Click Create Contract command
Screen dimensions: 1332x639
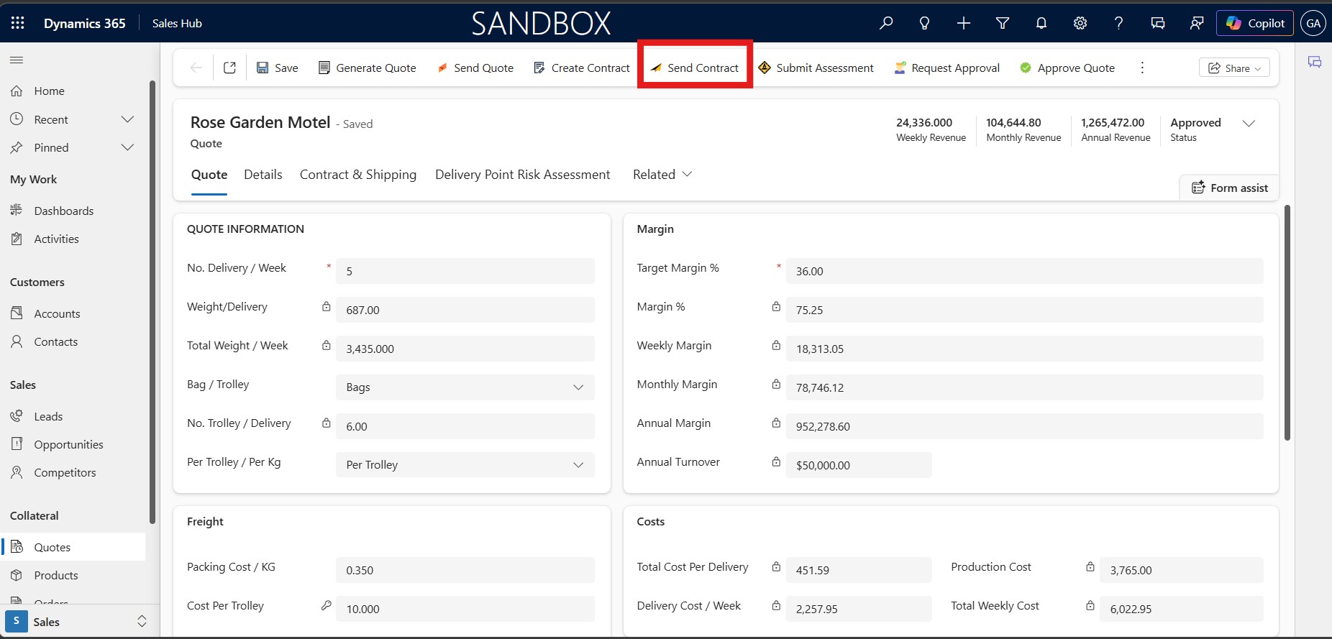click(x=582, y=68)
